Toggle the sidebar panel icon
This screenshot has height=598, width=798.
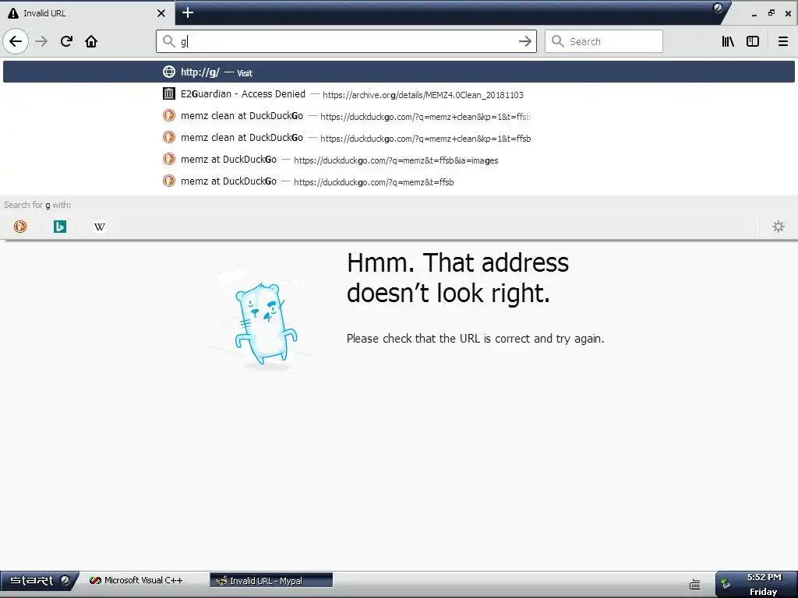(x=753, y=41)
